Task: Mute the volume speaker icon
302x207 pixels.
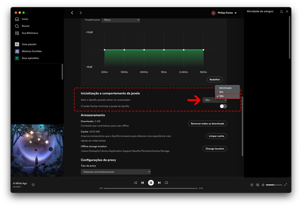Action: pos(263,185)
